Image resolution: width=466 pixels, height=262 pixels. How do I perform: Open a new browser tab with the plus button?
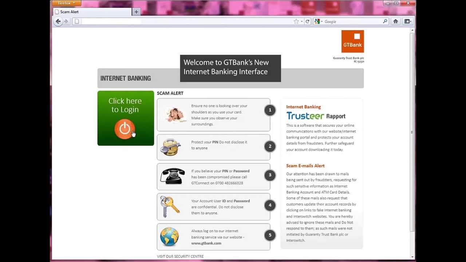click(x=136, y=12)
